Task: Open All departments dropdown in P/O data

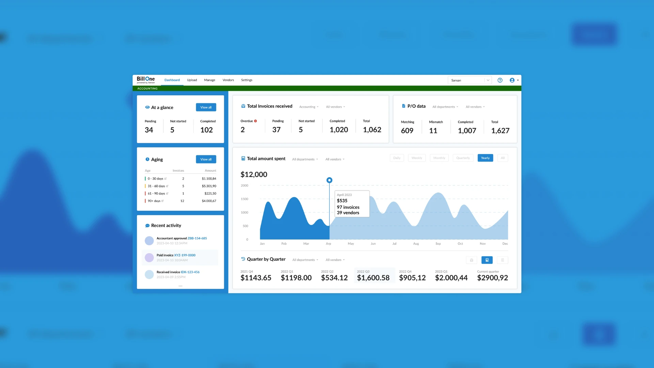Action: pyautogui.click(x=445, y=107)
